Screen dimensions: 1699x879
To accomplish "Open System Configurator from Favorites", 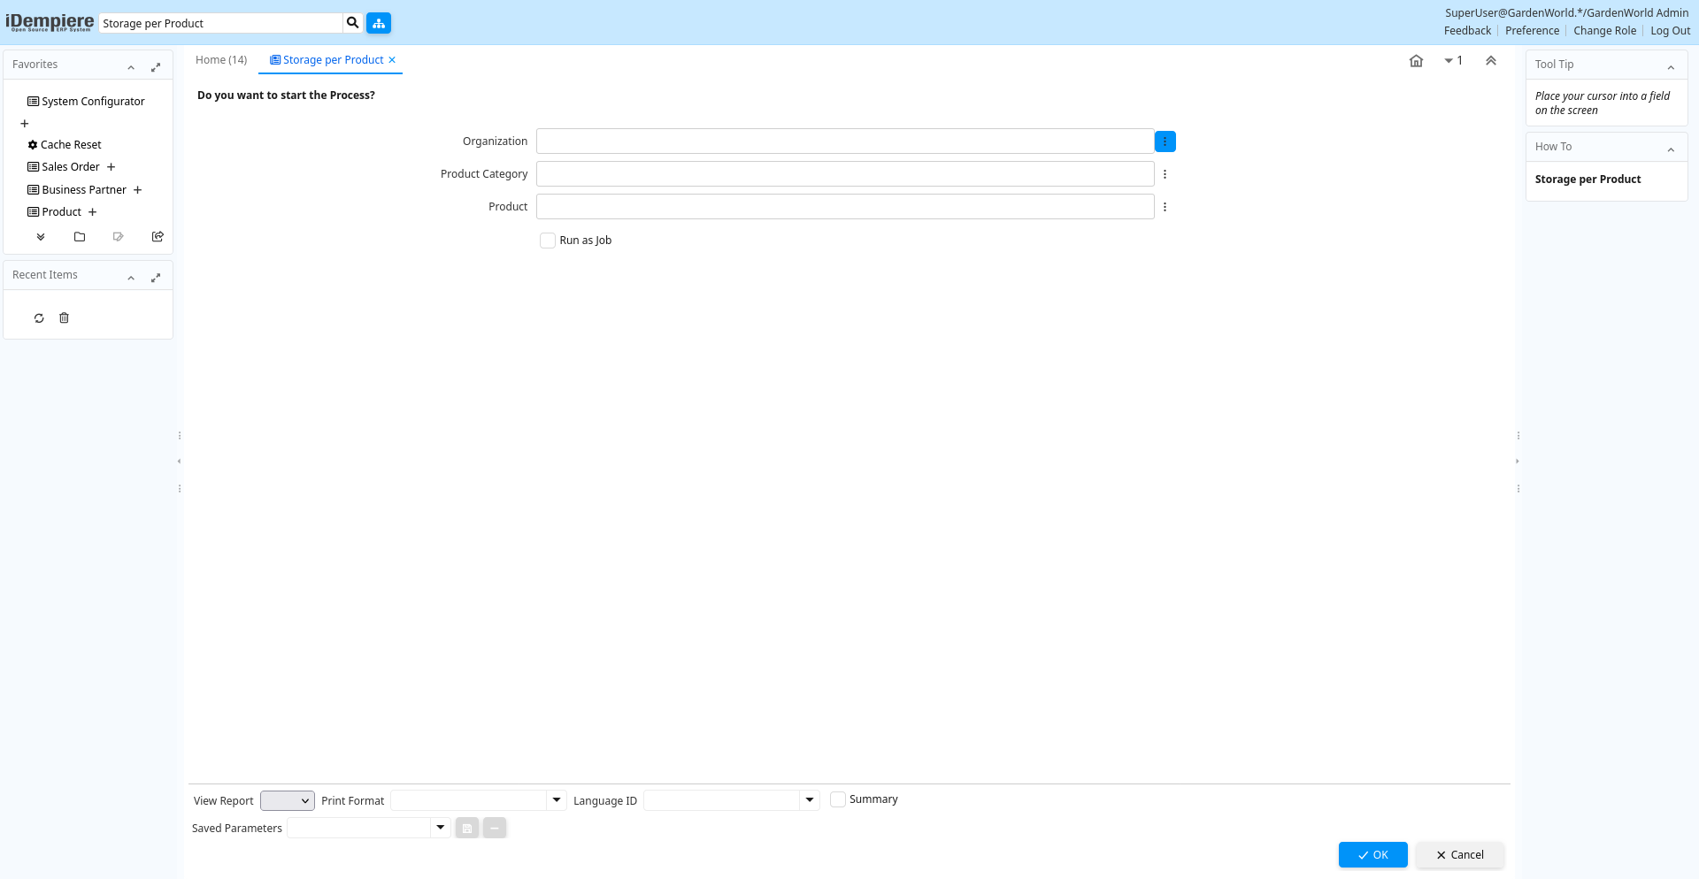I will pos(93,102).
